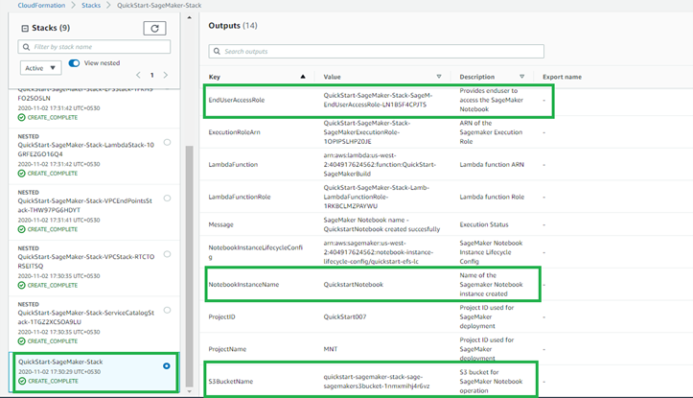The height and width of the screenshot is (398, 693).
Task: Click the search icon in outputs search
Action: [217, 51]
